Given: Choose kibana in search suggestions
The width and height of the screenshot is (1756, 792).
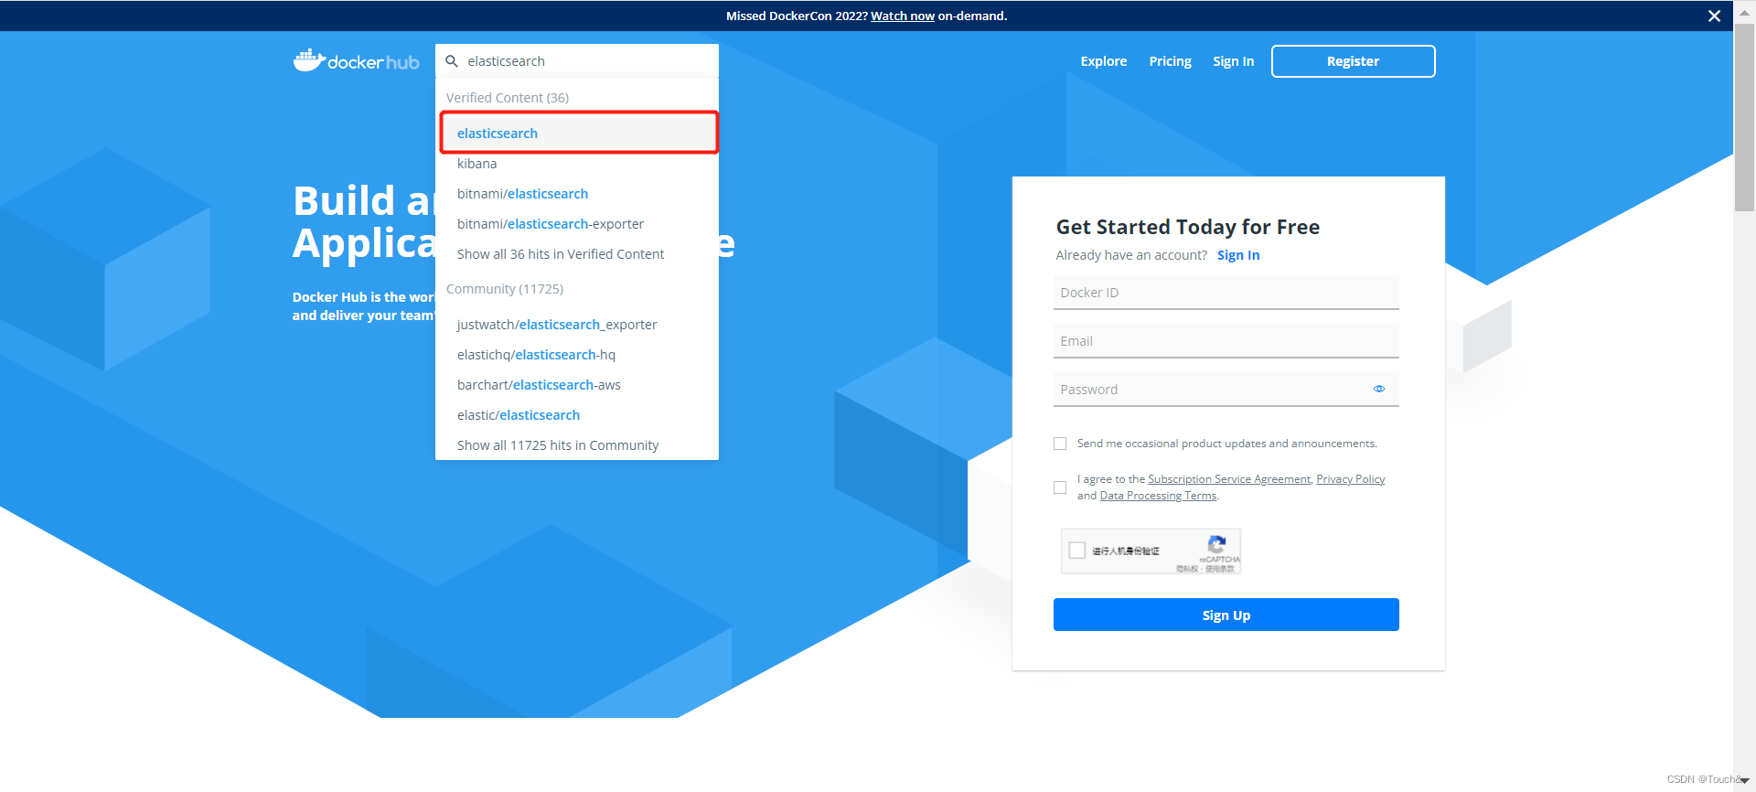Looking at the screenshot, I should 577,164.
